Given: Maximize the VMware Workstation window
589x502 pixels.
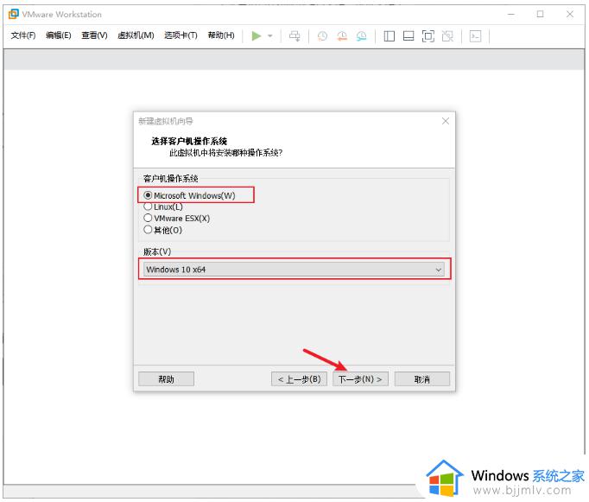Looking at the screenshot, I should [540, 15].
